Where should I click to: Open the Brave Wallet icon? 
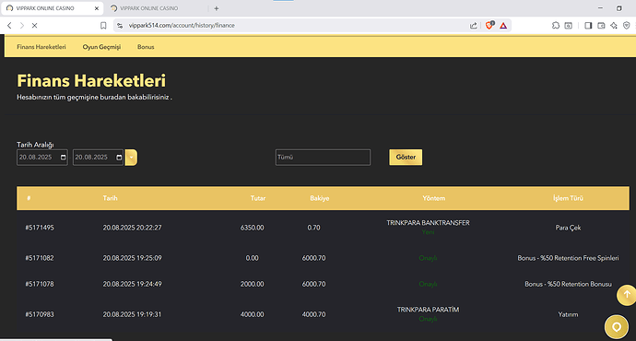[x=601, y=26]
